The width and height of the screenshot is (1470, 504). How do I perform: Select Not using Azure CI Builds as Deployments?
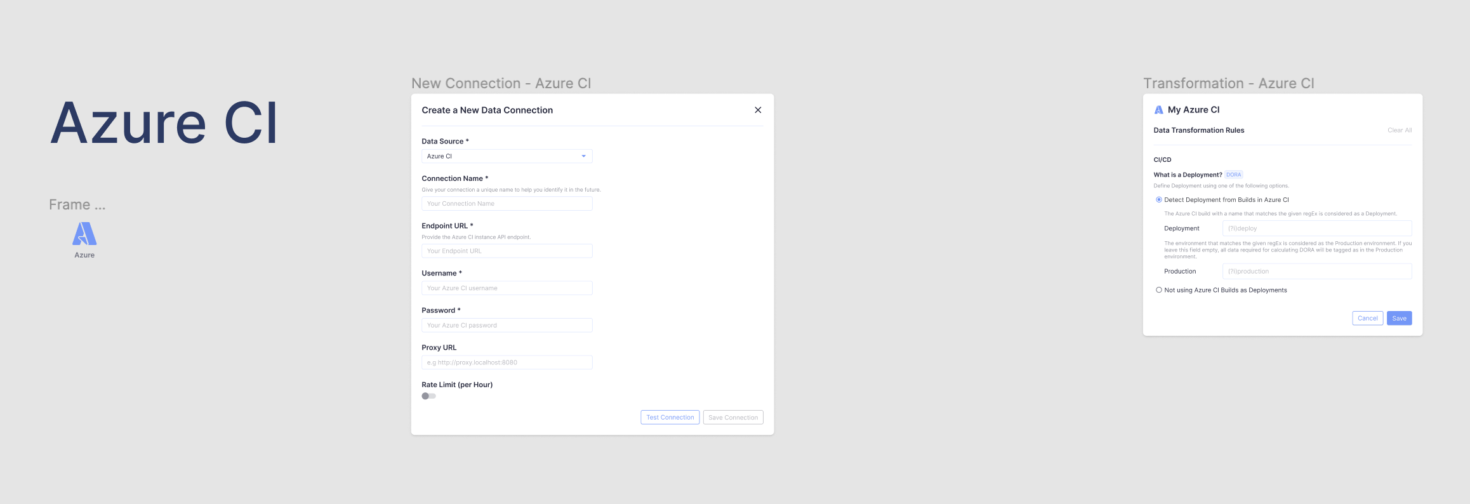point(1158,290)
